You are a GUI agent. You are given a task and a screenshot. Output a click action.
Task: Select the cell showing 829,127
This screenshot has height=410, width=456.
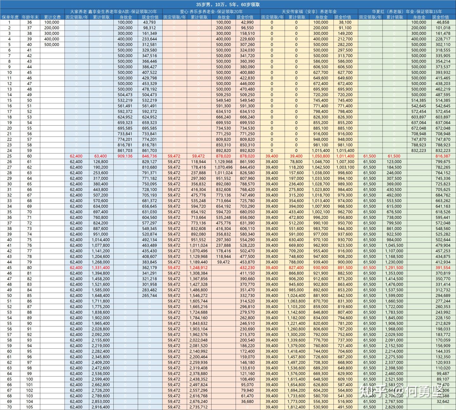[149, 162]
